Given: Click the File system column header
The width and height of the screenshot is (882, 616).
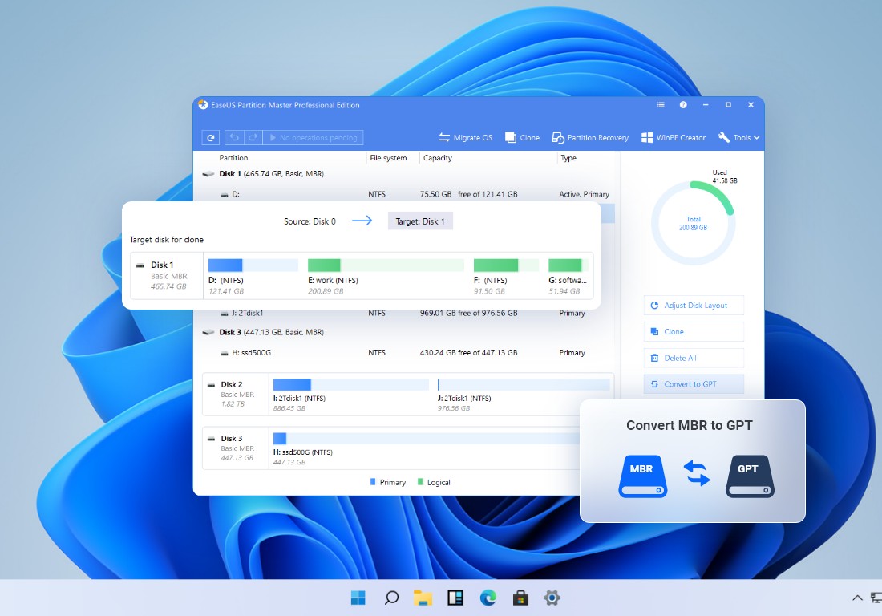Looking at the screenshot, I should tap(388, 158).
